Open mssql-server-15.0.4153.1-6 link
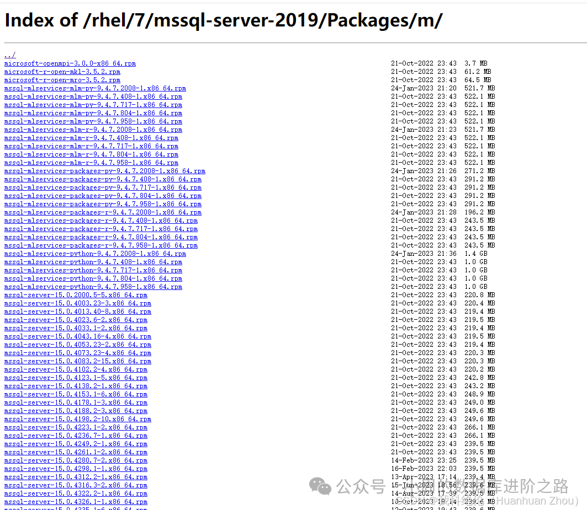This screenshot has width=587, height=510. pos(76,394)
